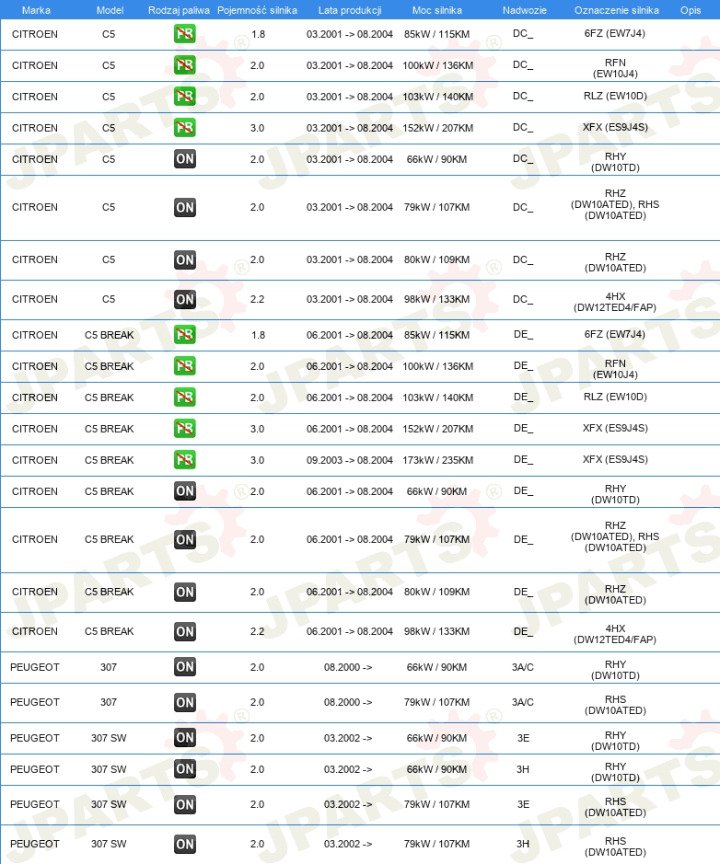The height and width of the screenshot is (864, 720).
Task: Select engine code RFN (EW10J4) in C5 row
Action: pyautogui.click(x=615, y=68)
